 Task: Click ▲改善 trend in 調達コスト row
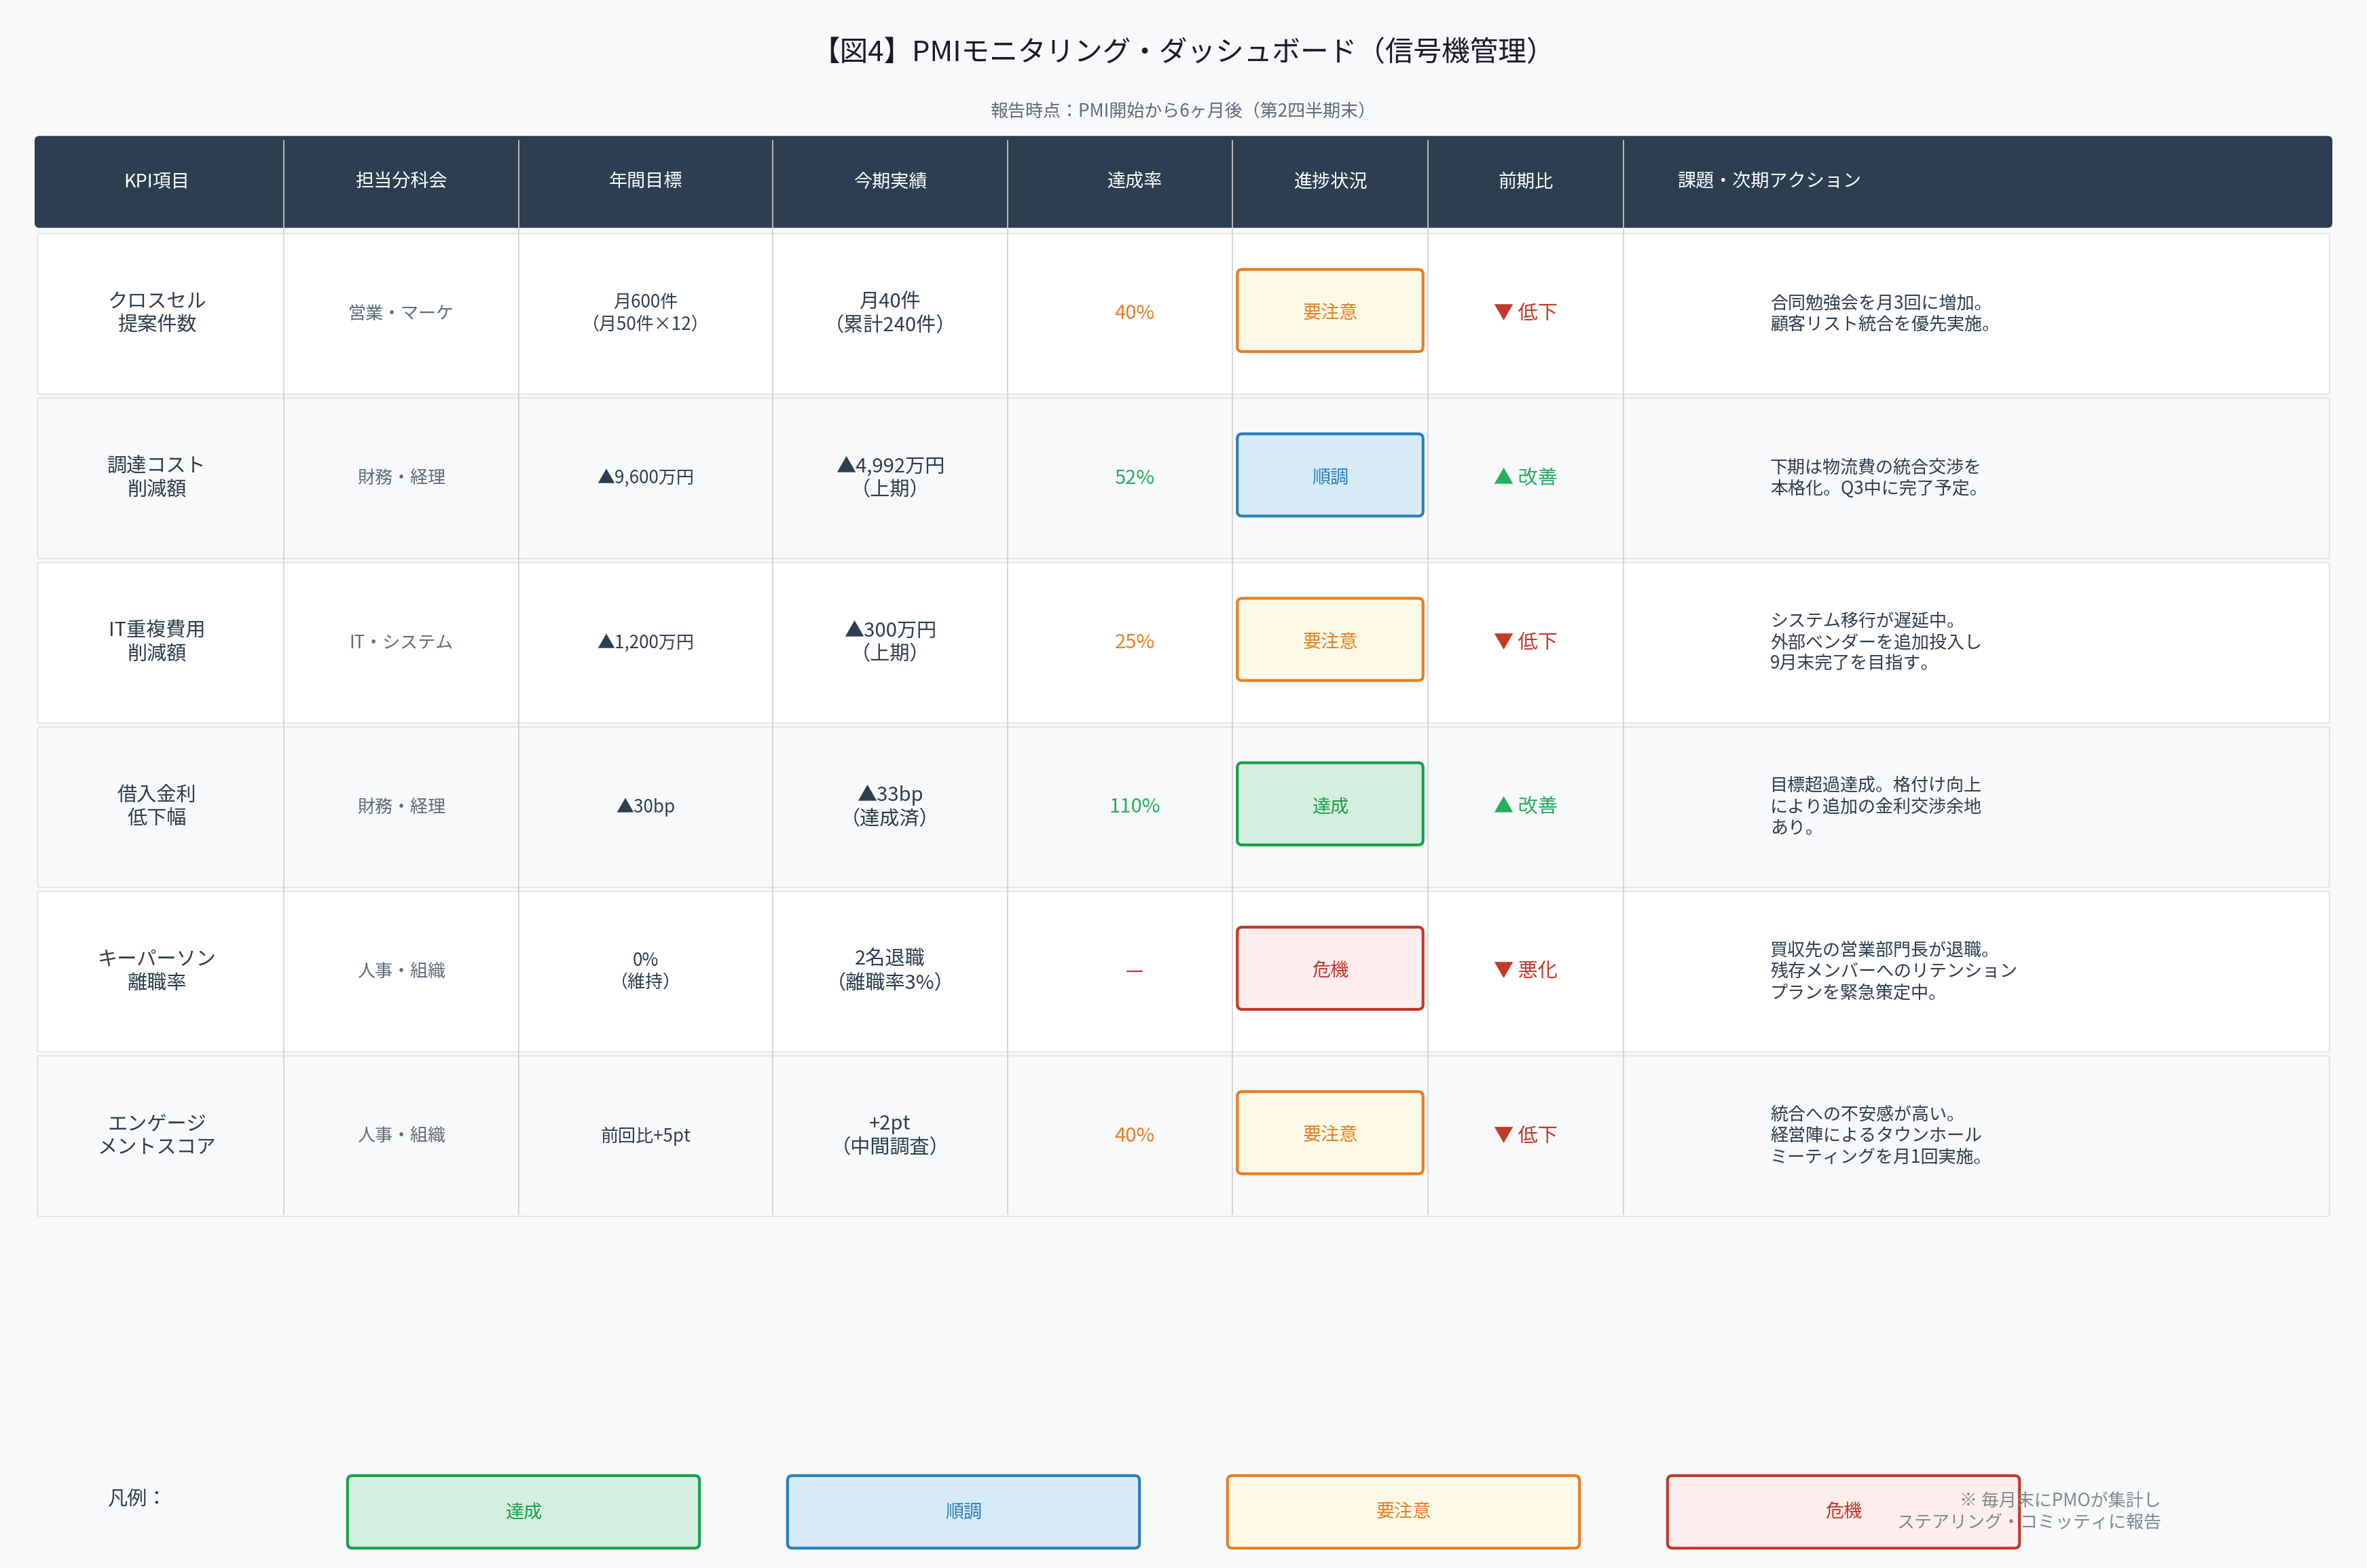point(1525,477)
